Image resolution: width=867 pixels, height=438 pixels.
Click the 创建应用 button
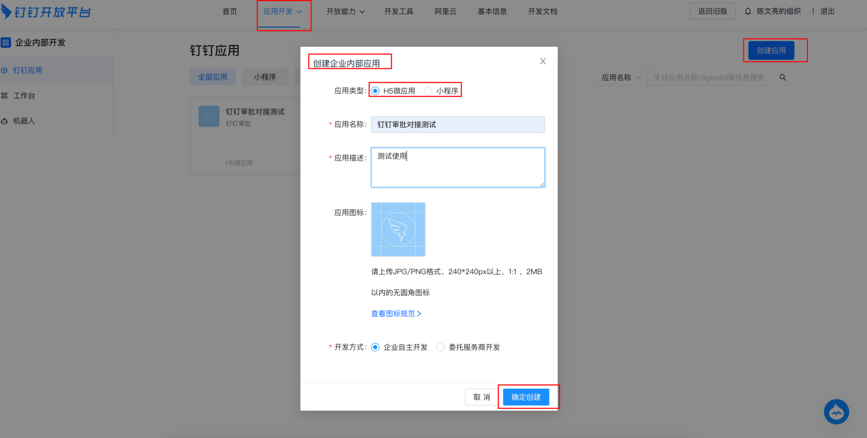point(771,50)
